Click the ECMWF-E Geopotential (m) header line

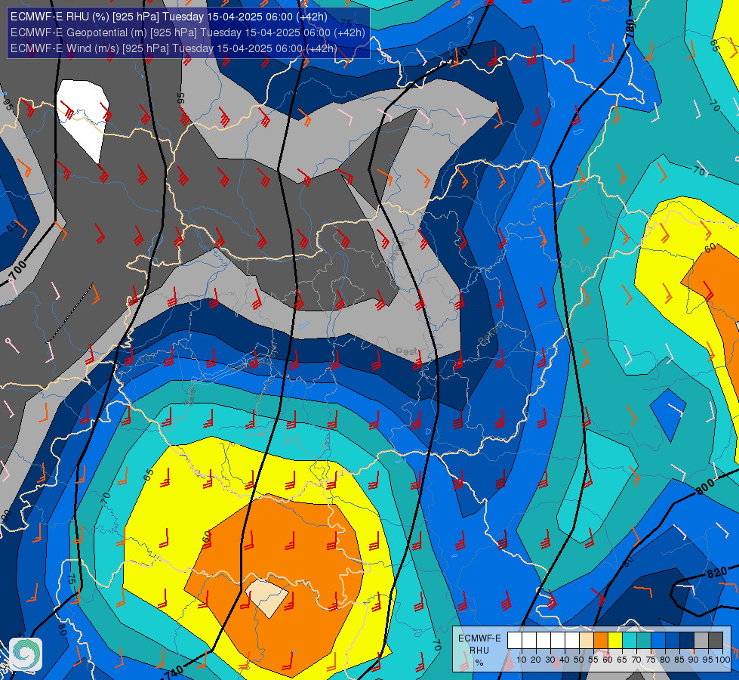coord(187,32)
